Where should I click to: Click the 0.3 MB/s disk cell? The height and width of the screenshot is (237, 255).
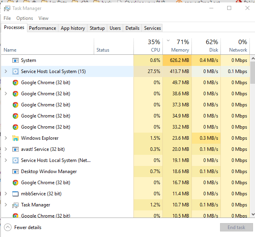point(206,138)
